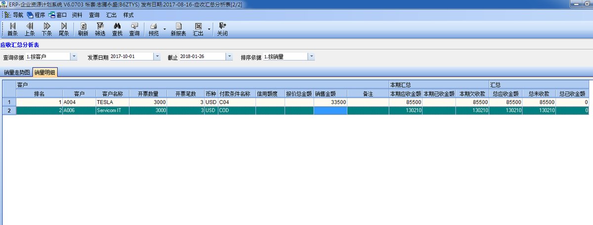Switch to the 销量走势图 tab
593x225 pixels.
(17, 73)
